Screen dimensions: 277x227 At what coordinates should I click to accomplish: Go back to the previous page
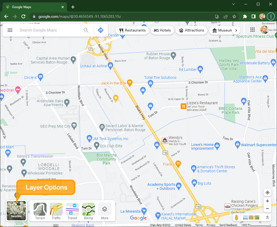[6, 16]
